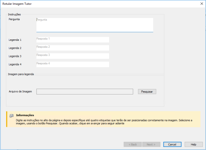Select the Legenda 3 label text
This screenshot has height=150, width=206.
[x=15, y=56]
